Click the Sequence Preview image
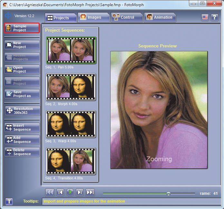The width and height of the screenshot is (224, 209). tap(159, 110)
